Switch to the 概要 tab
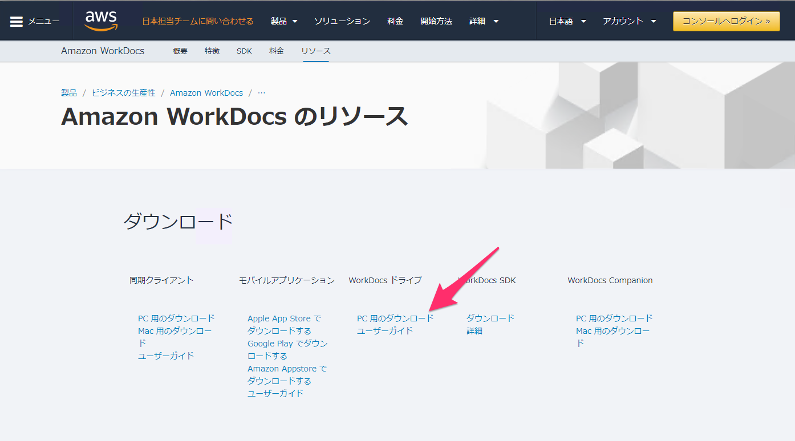Image resolution: width=795 pixels, height=441 pixels. (x=180, y=50)
